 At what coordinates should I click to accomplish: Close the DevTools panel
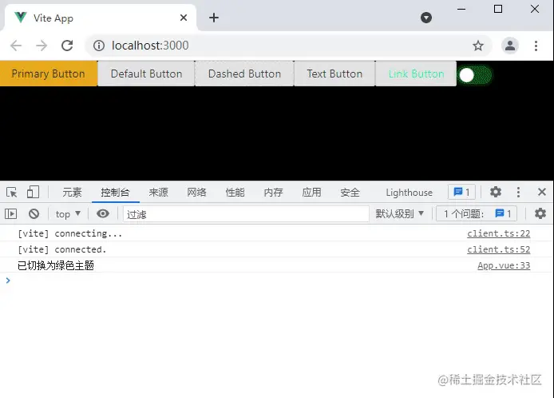tap(542, 192)
